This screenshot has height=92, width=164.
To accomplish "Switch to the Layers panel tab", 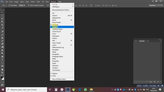I will [136, 41].
